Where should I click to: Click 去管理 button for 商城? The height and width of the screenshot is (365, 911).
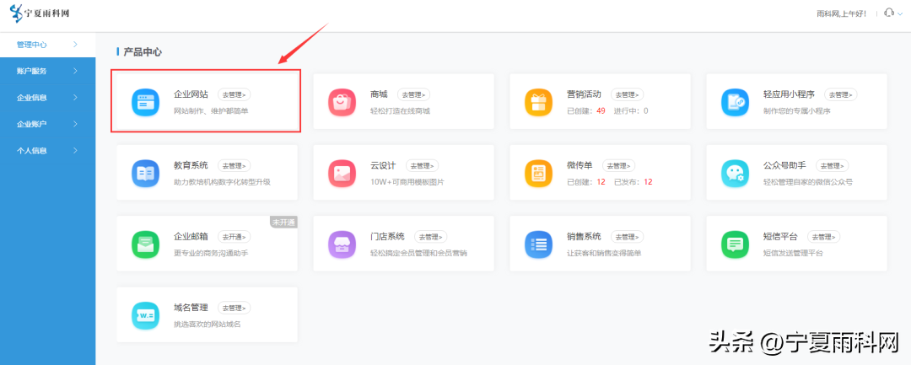[413, 94]
